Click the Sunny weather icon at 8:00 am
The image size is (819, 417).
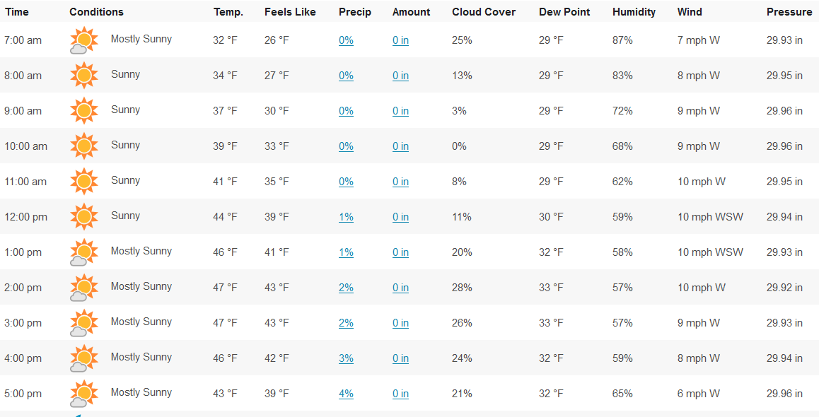83,75
